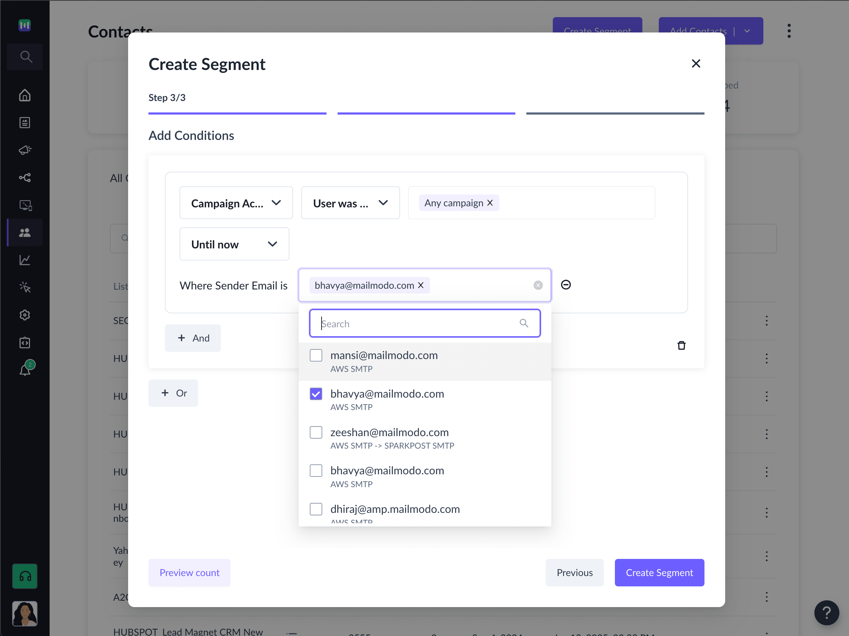Remove the bhavya@mailmodo.com chip

421,285
